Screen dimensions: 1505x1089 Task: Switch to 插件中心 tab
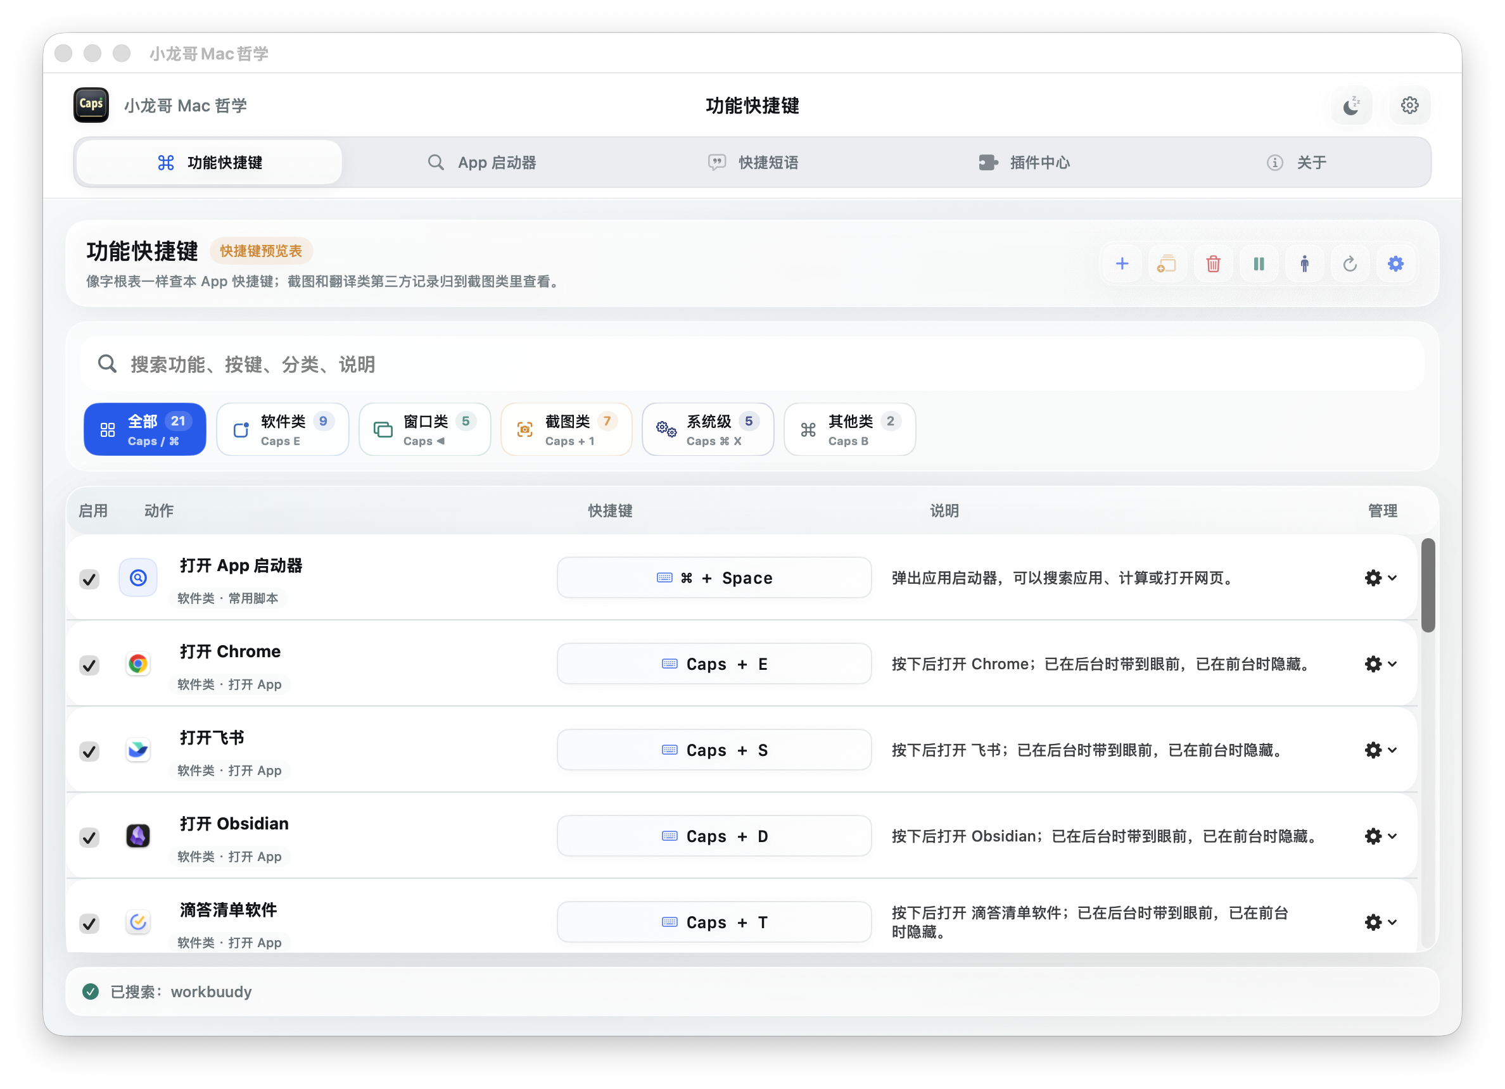[x=1025, y=163]
